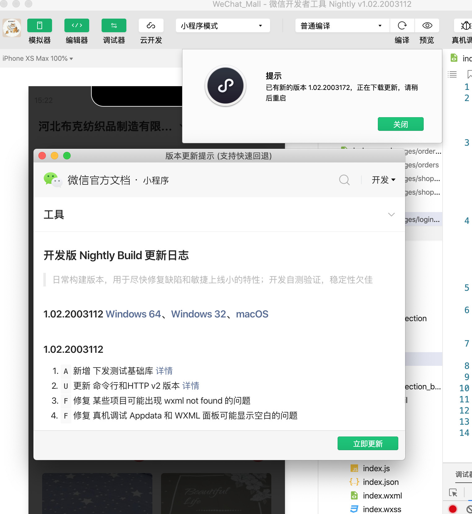Click the compile (编译) refresh icon
The height and width of the screenshot is (514, 472).
[402, 25]
